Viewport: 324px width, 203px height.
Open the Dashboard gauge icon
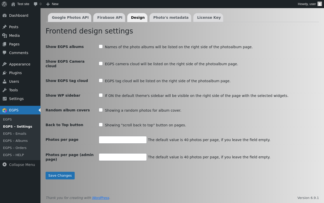(5, 15)
